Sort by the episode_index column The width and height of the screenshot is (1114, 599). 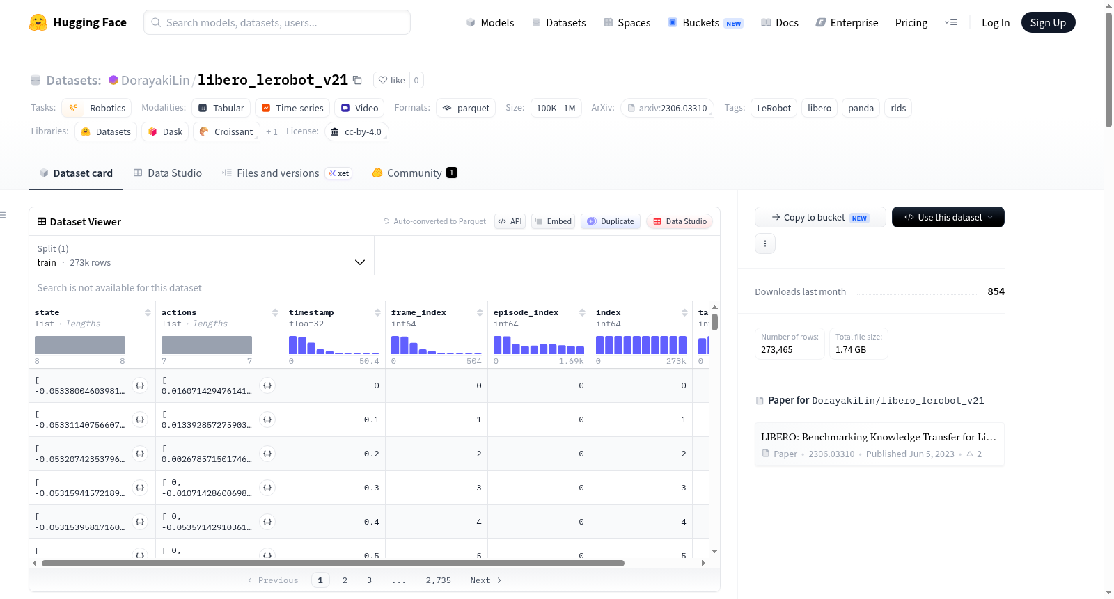click(582, 312)
